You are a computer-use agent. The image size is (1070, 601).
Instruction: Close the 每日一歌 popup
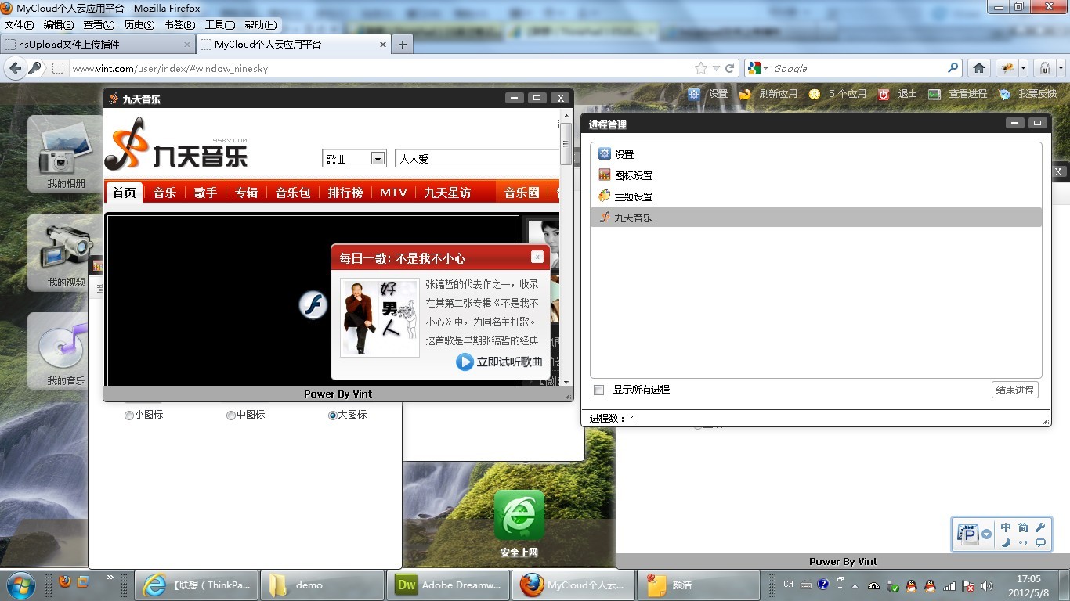(537, 257)
